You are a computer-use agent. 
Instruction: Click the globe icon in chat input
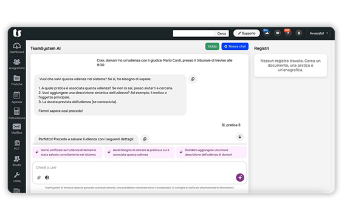47,177
